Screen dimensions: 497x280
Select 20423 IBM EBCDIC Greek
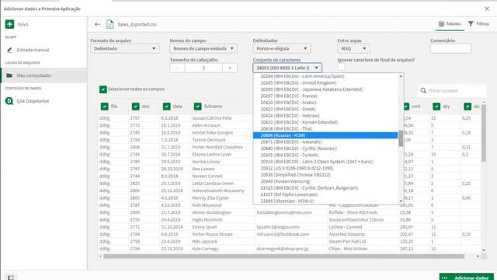point(325,109)
